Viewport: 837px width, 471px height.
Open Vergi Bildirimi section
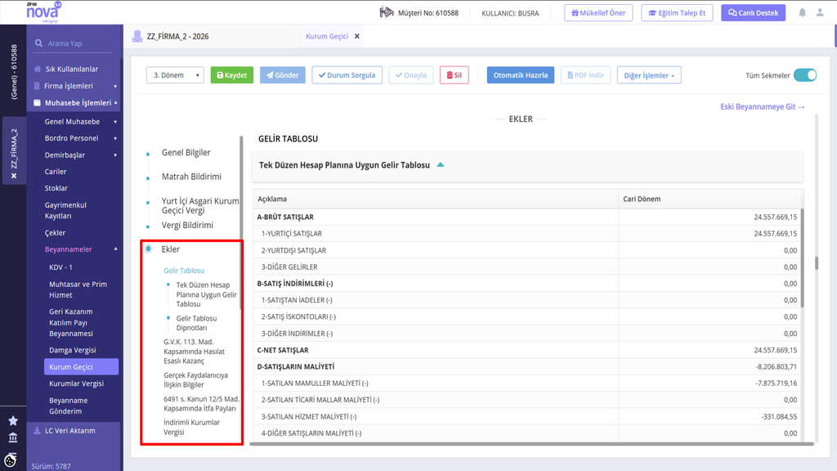click(187, 226)
